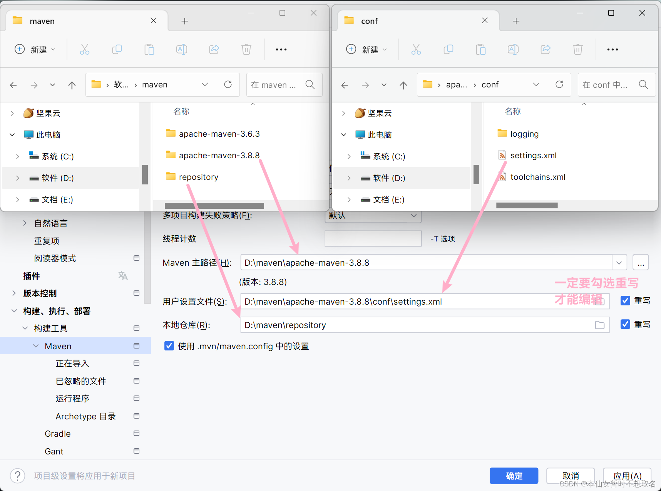Click Rename icon in conf window toolbar

pos(513,49)
